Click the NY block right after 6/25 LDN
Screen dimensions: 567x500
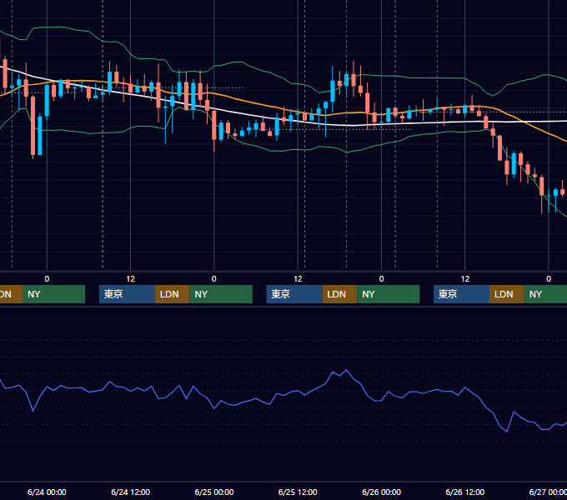tap(389, 294)
